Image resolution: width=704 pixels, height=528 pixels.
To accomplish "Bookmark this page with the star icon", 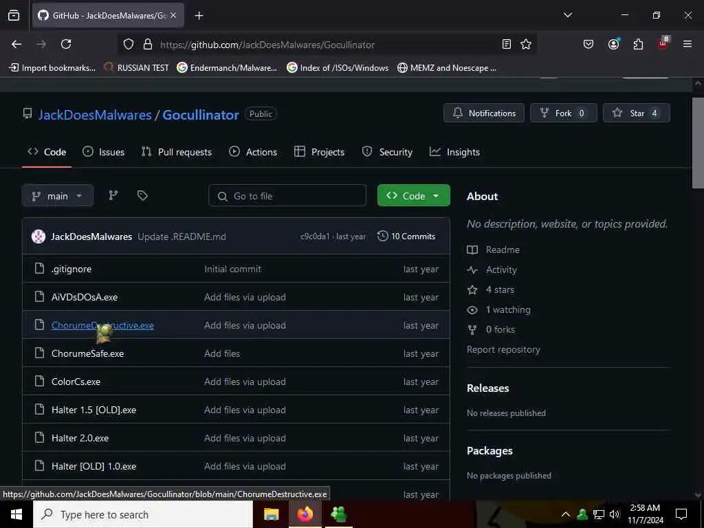I will pos(526,44).
